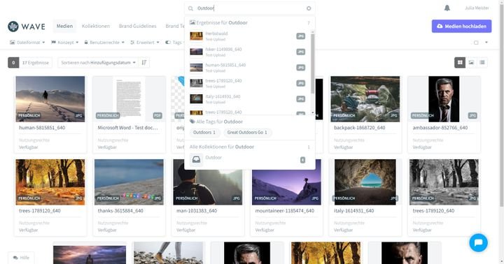This screenshot has width=504, height=264.
Task: Click the Medien hochladen button
Action: point(461,27)
